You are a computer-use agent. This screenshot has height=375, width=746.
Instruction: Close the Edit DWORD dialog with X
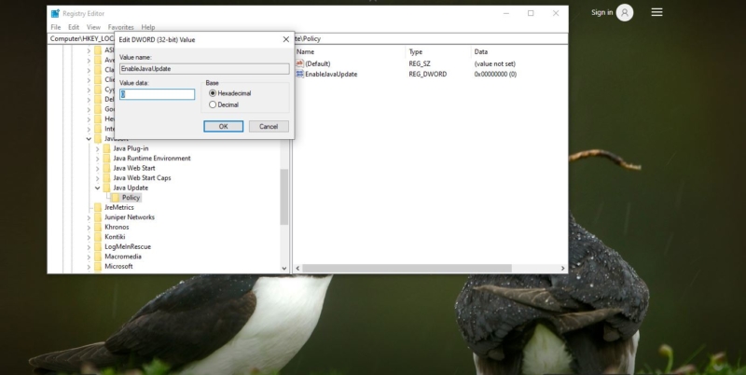(285, 39)
